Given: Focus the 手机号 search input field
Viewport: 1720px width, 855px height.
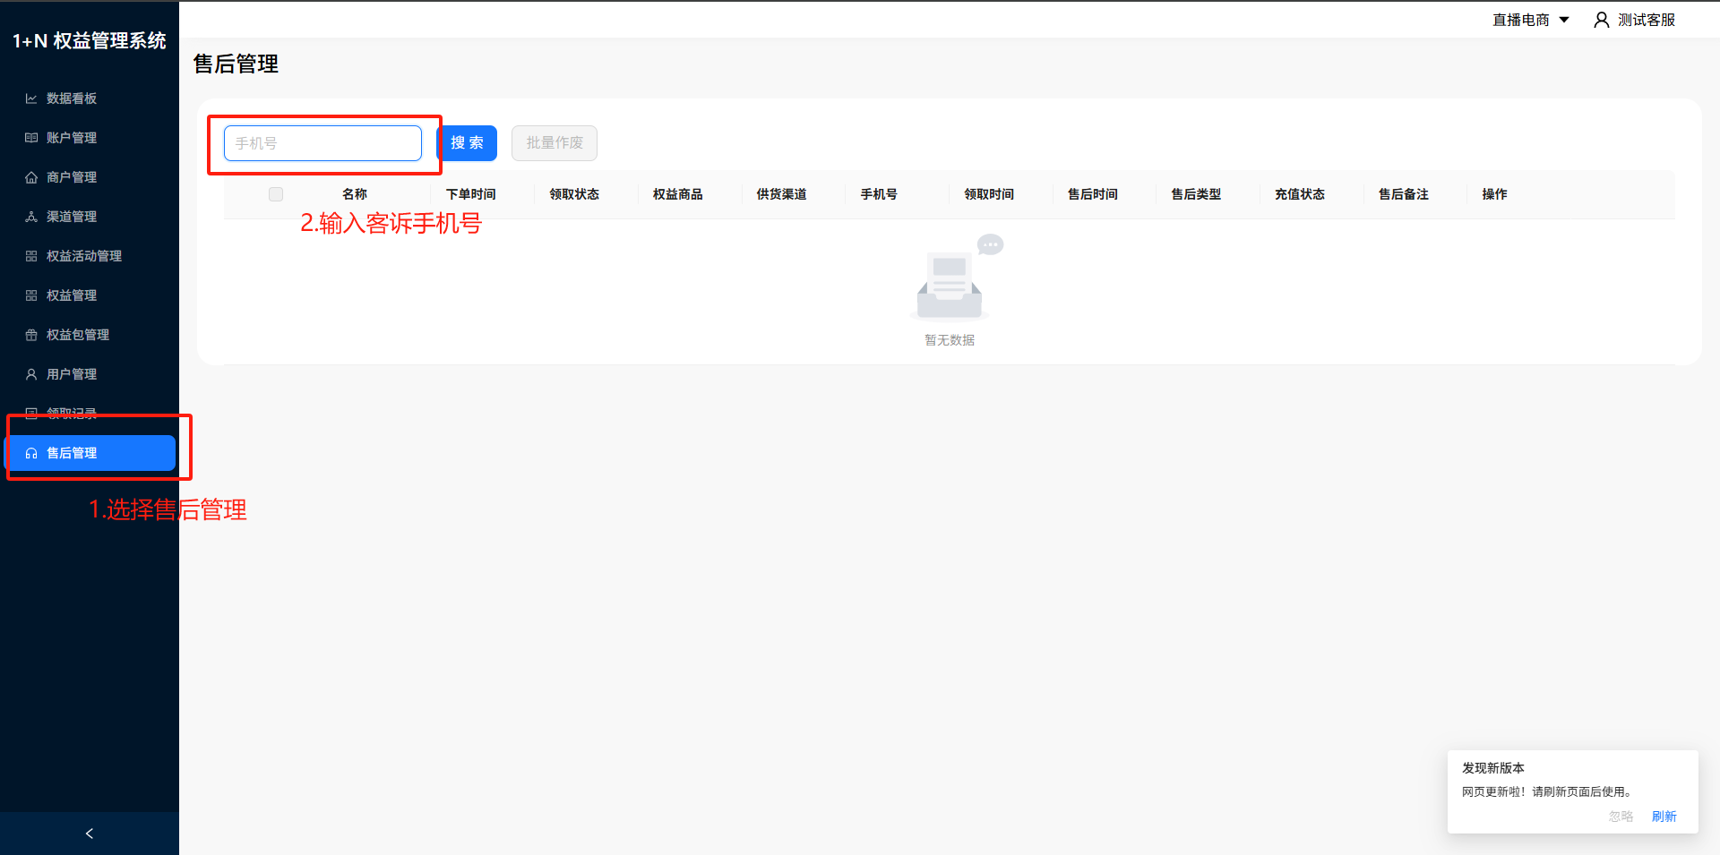Looking at the screenshot, I should (x=322, y=143).
